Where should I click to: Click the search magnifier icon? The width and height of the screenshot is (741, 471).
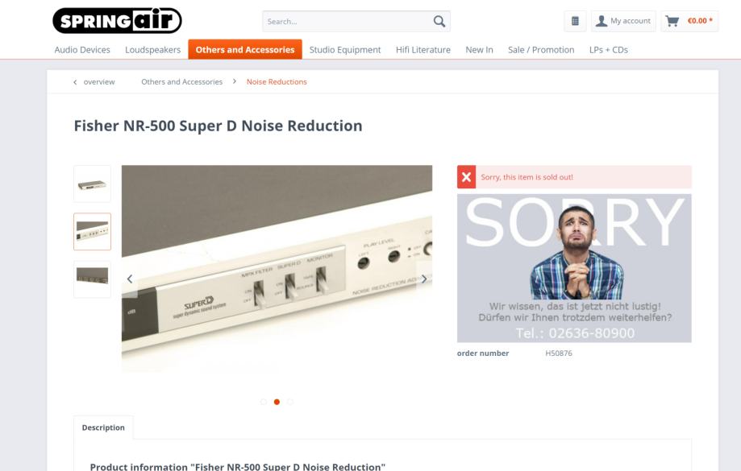tap(439, 21)
